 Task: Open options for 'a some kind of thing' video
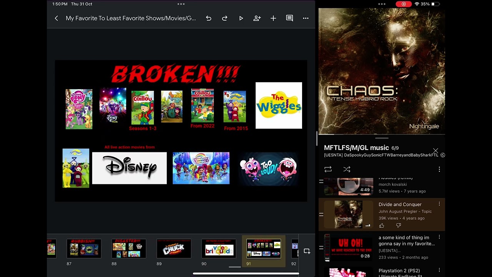pyautogui.click(x=439, y=237)
